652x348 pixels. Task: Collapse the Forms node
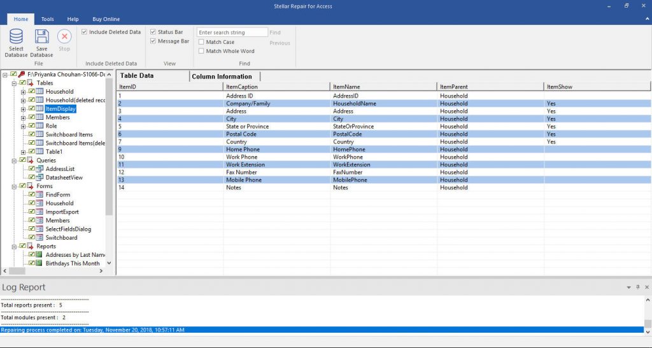tap(14, 187)
